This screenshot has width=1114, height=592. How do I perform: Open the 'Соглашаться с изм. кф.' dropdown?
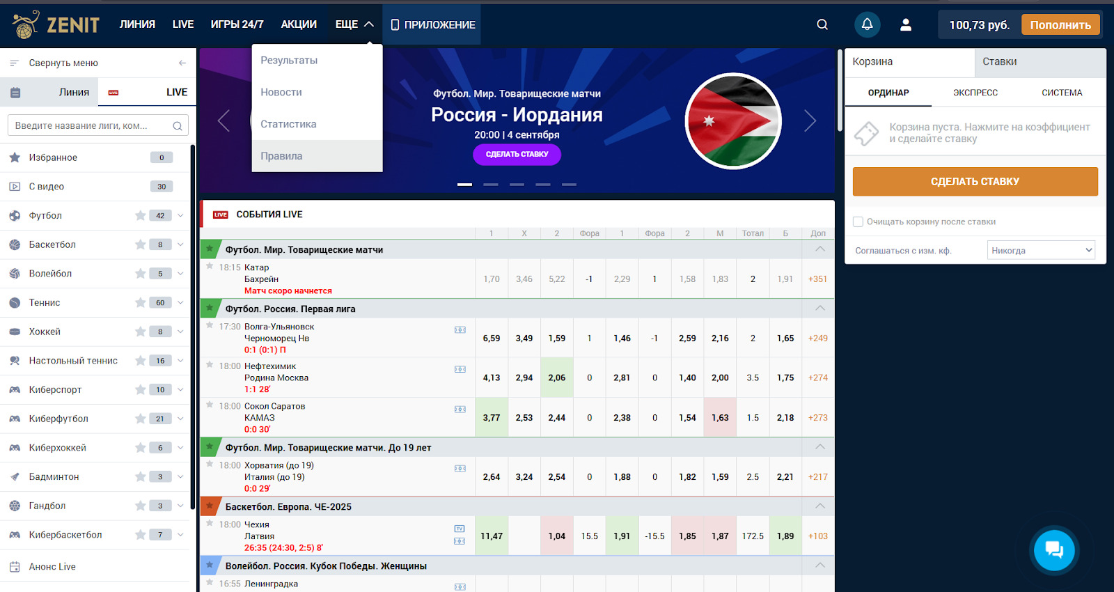coord(1041,251)
